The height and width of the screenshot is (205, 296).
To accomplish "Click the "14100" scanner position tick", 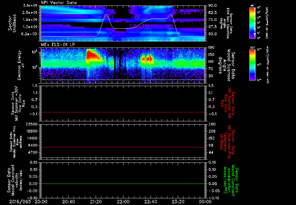I will [x=32, y=138].
